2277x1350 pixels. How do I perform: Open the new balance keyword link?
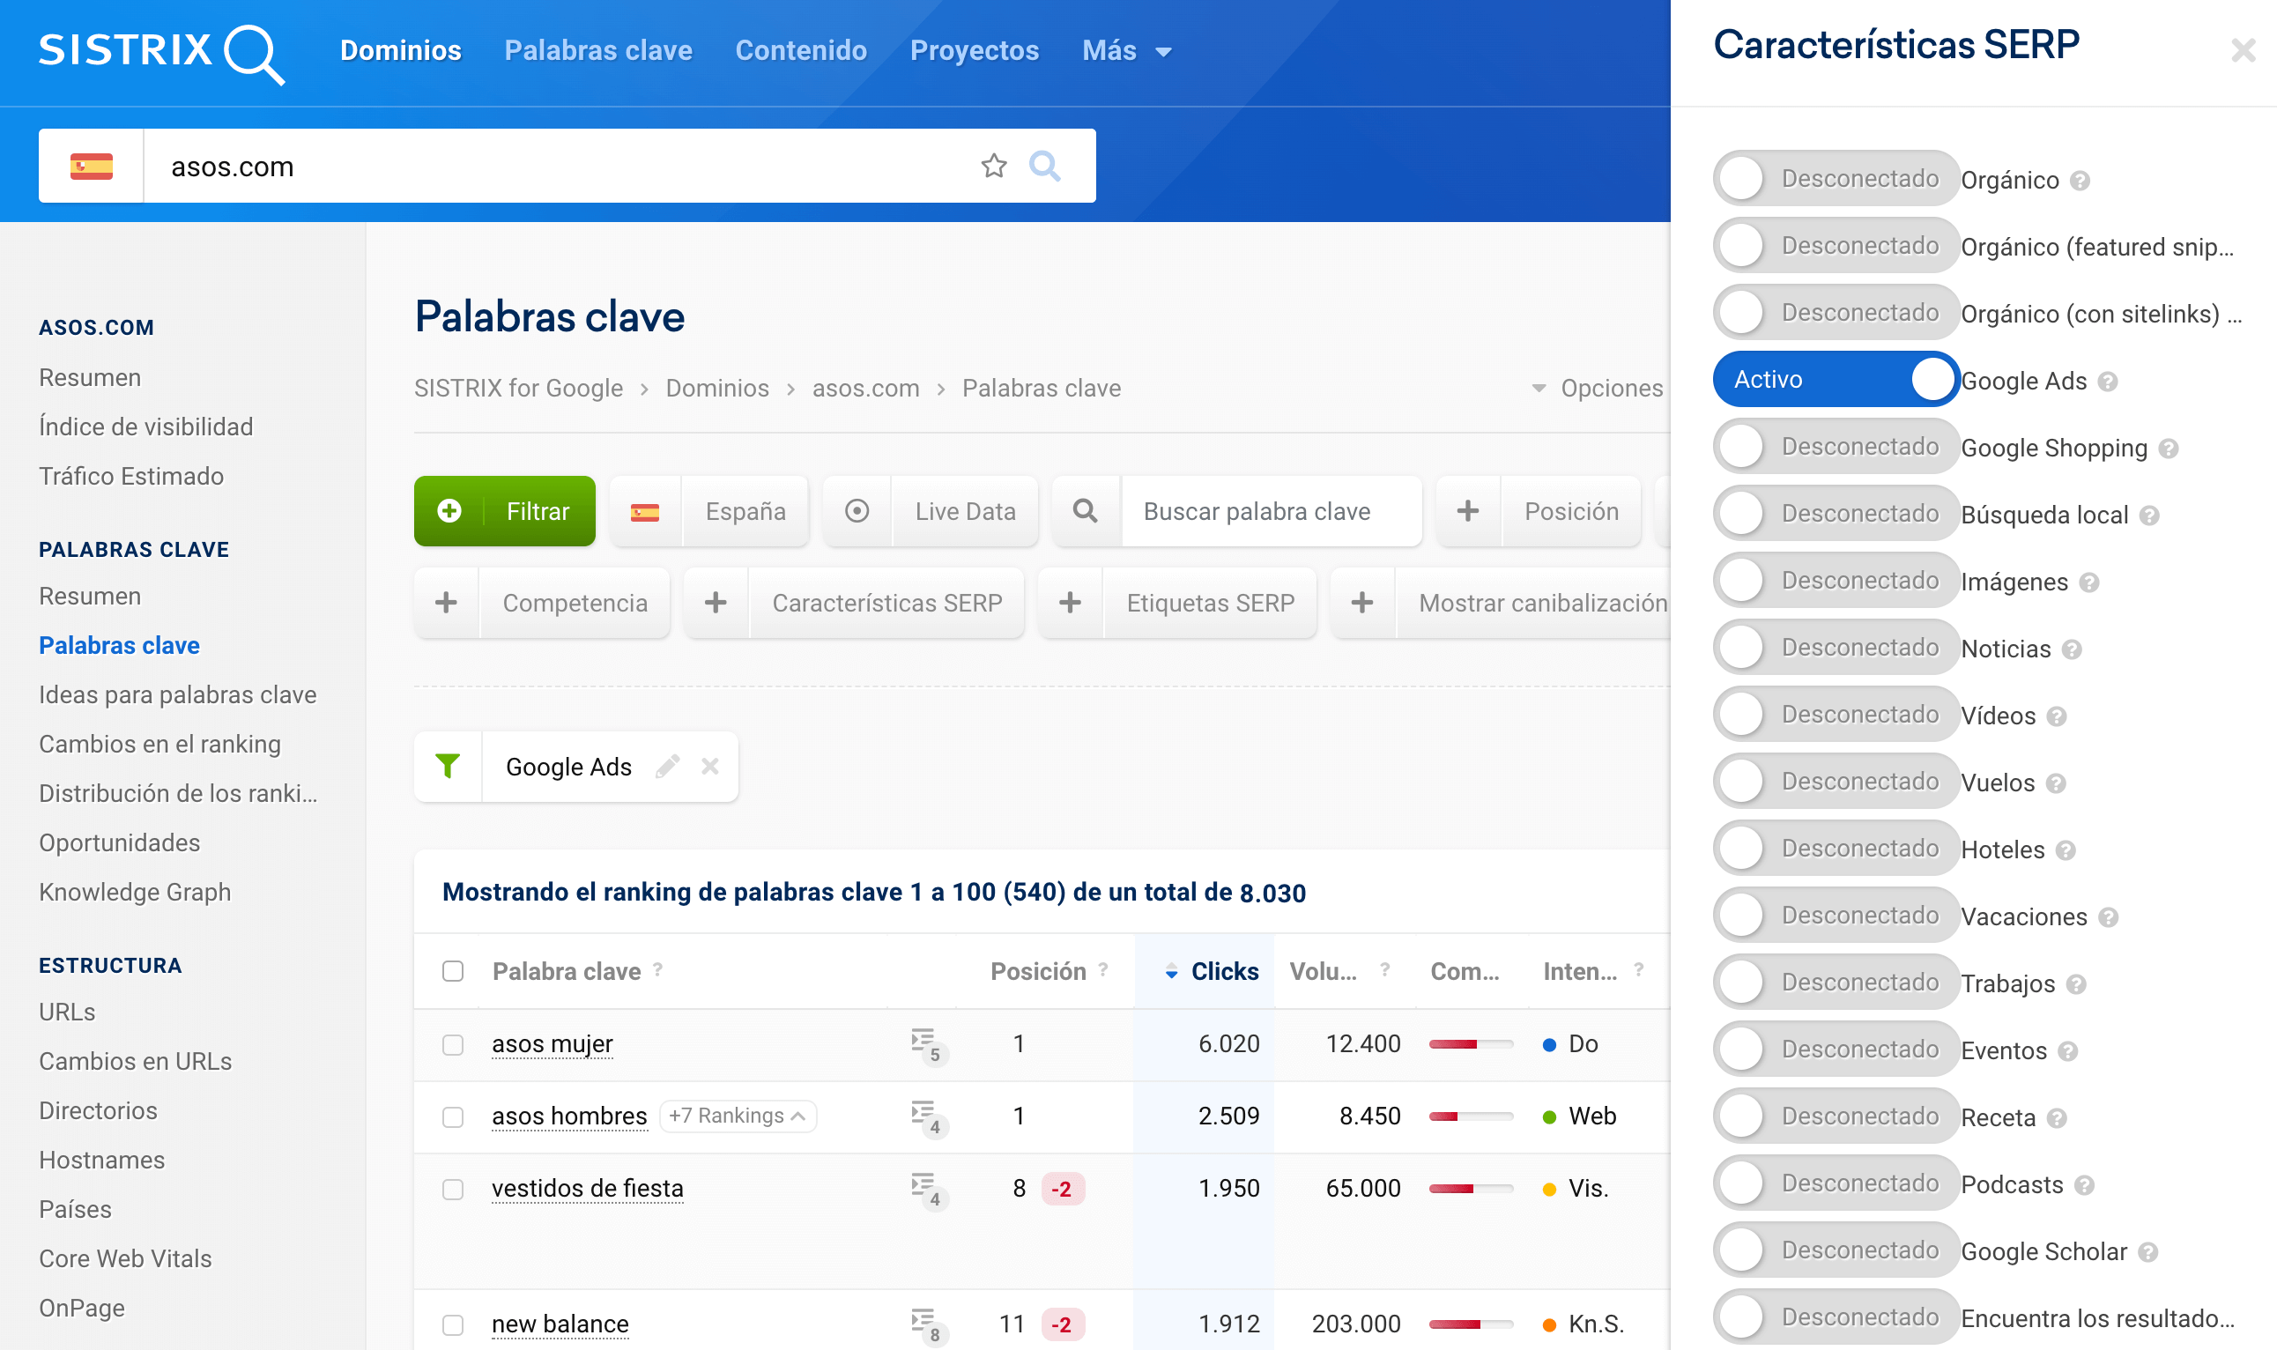pos(560,1324)
